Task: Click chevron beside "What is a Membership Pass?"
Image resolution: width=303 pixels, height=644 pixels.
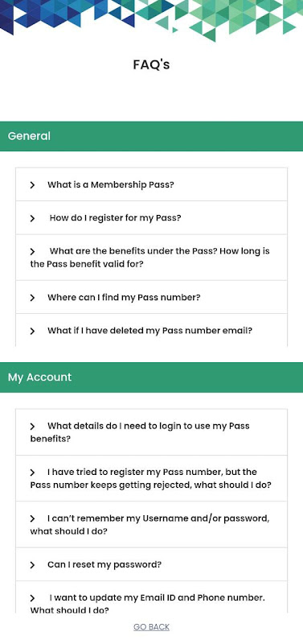Action: (x=32, y=185)
